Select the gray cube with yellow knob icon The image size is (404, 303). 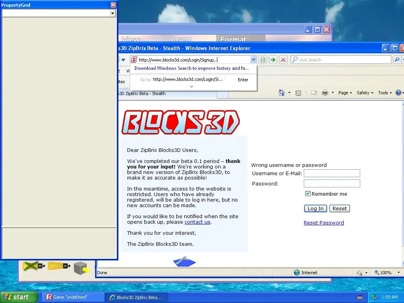click(x=81, y=268)
